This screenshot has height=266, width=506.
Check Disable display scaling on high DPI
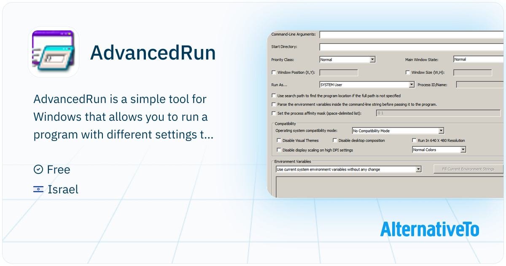click(x=279, y=150)
